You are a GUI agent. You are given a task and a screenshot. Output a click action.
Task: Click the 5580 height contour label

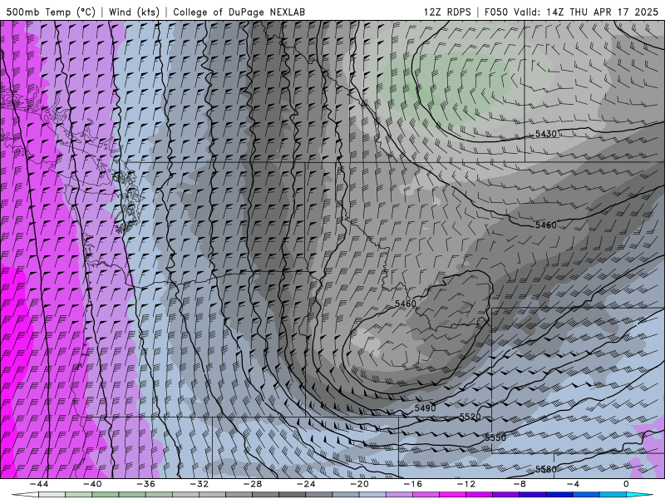click(x=546, y=469)
